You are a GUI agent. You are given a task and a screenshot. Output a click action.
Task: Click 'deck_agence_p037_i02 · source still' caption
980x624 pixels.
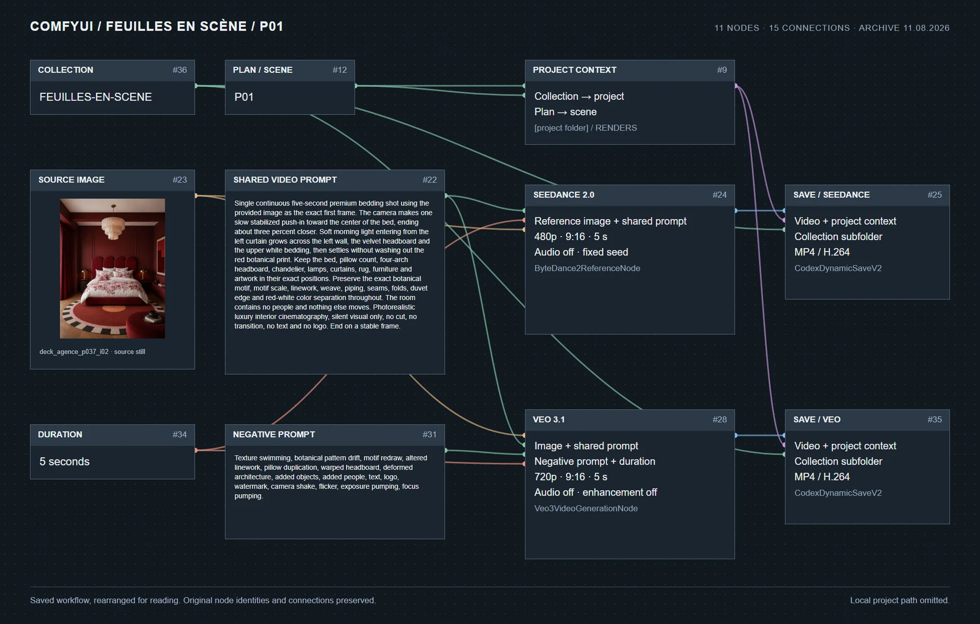pyautogui.click(x=92, y=352)
